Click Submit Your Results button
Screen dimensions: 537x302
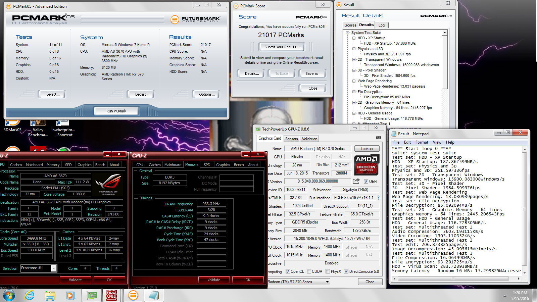[x=282, y=47]
